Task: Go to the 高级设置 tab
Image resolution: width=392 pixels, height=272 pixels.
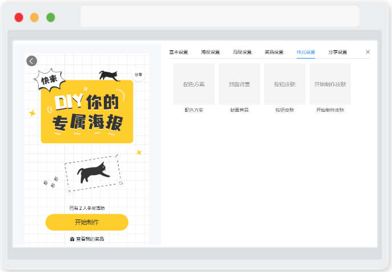Action: (242, 52)
